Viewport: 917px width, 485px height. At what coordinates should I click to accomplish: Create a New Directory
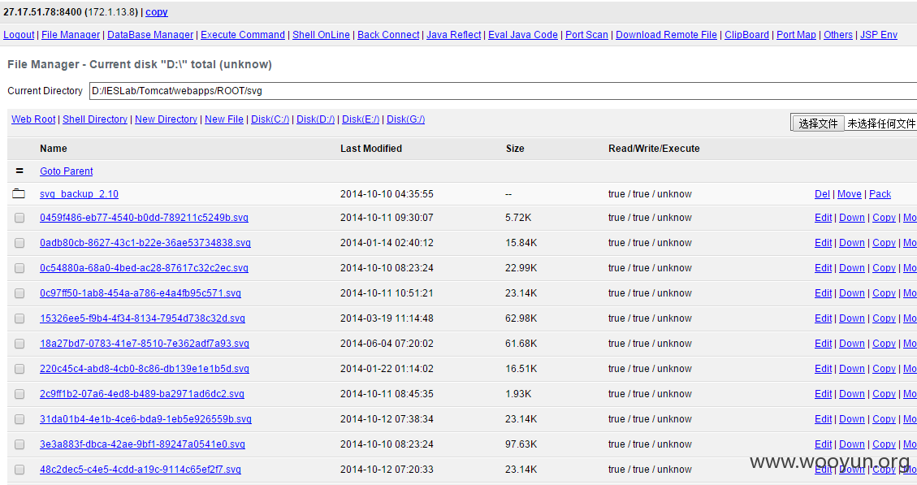[166, 119]
